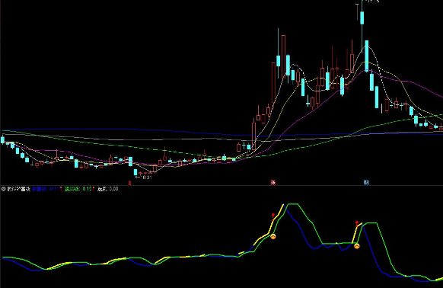
Task: Click the red dollar marker on the timeline
Action: (x=129, y=183)
